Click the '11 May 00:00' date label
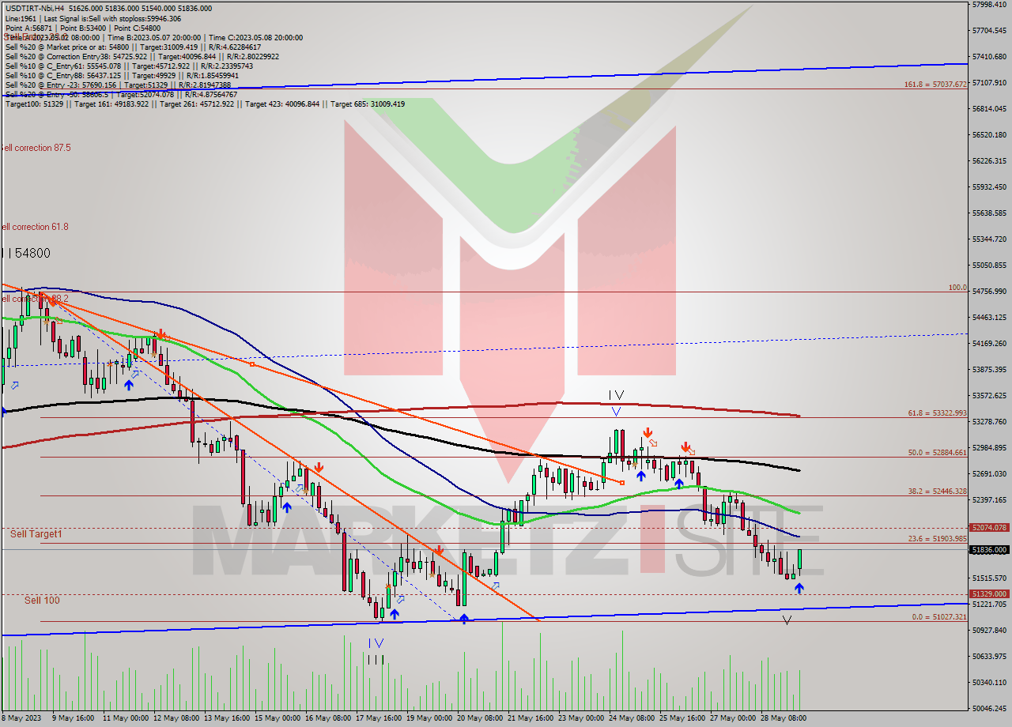This screenshot has height=727, width=1012. tap(124, 718)
